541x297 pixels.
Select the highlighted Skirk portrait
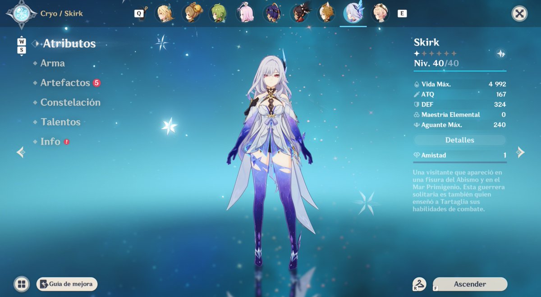point(353,13)
